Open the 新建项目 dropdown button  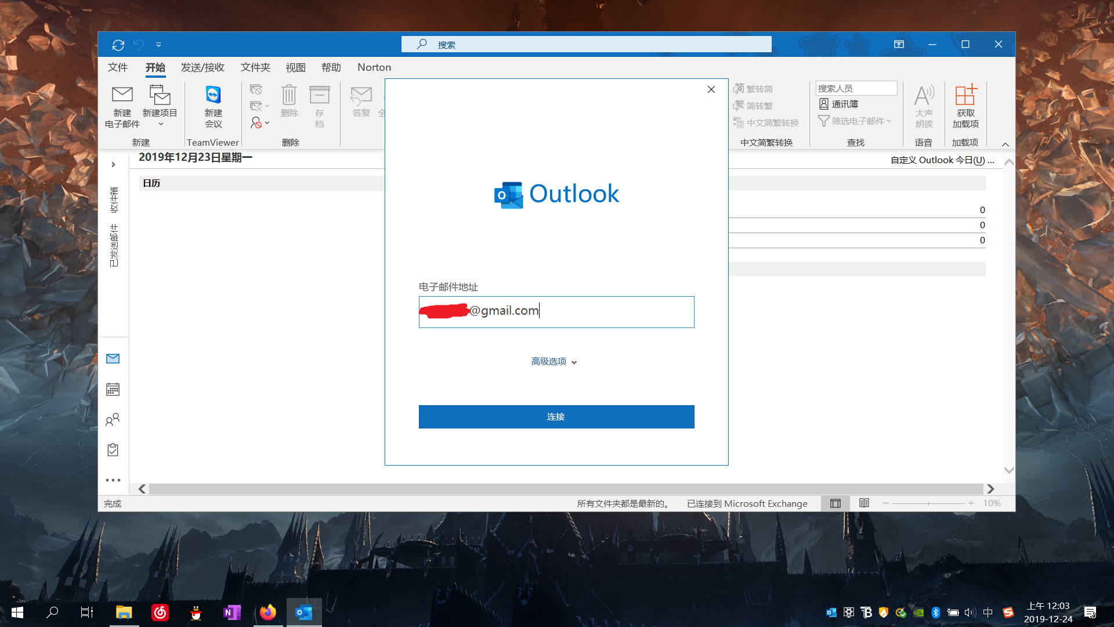coord(160,106)
